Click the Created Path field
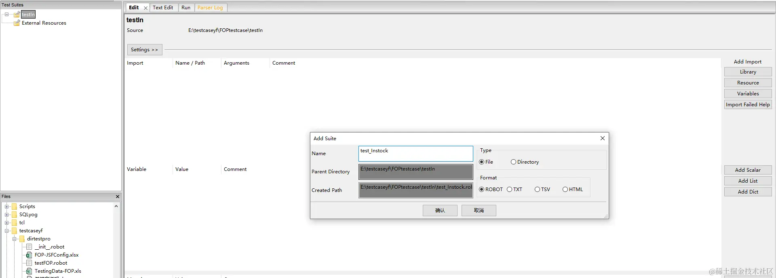 tap(415, 190)
